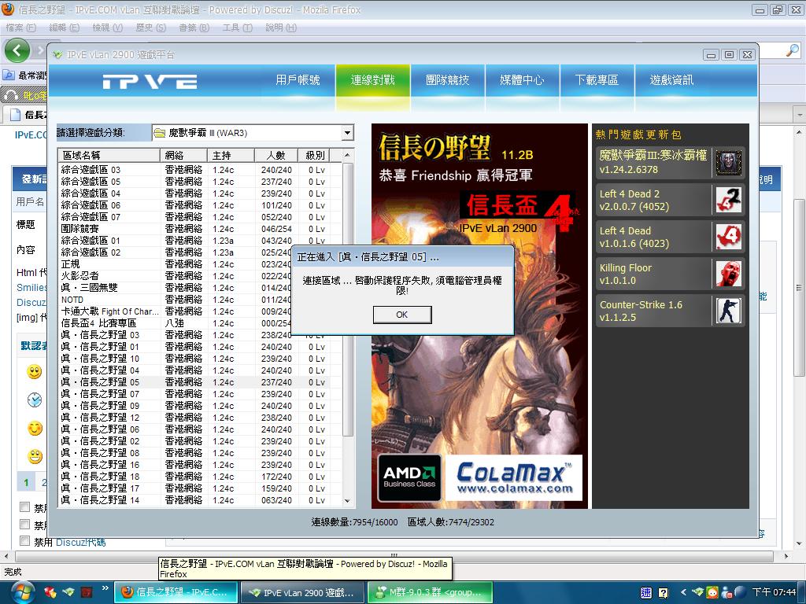Expand the 魔獸爭霸 III (WAR3) game category dropdown
This screenshot has width=806, height=604.
coord(347,133)
